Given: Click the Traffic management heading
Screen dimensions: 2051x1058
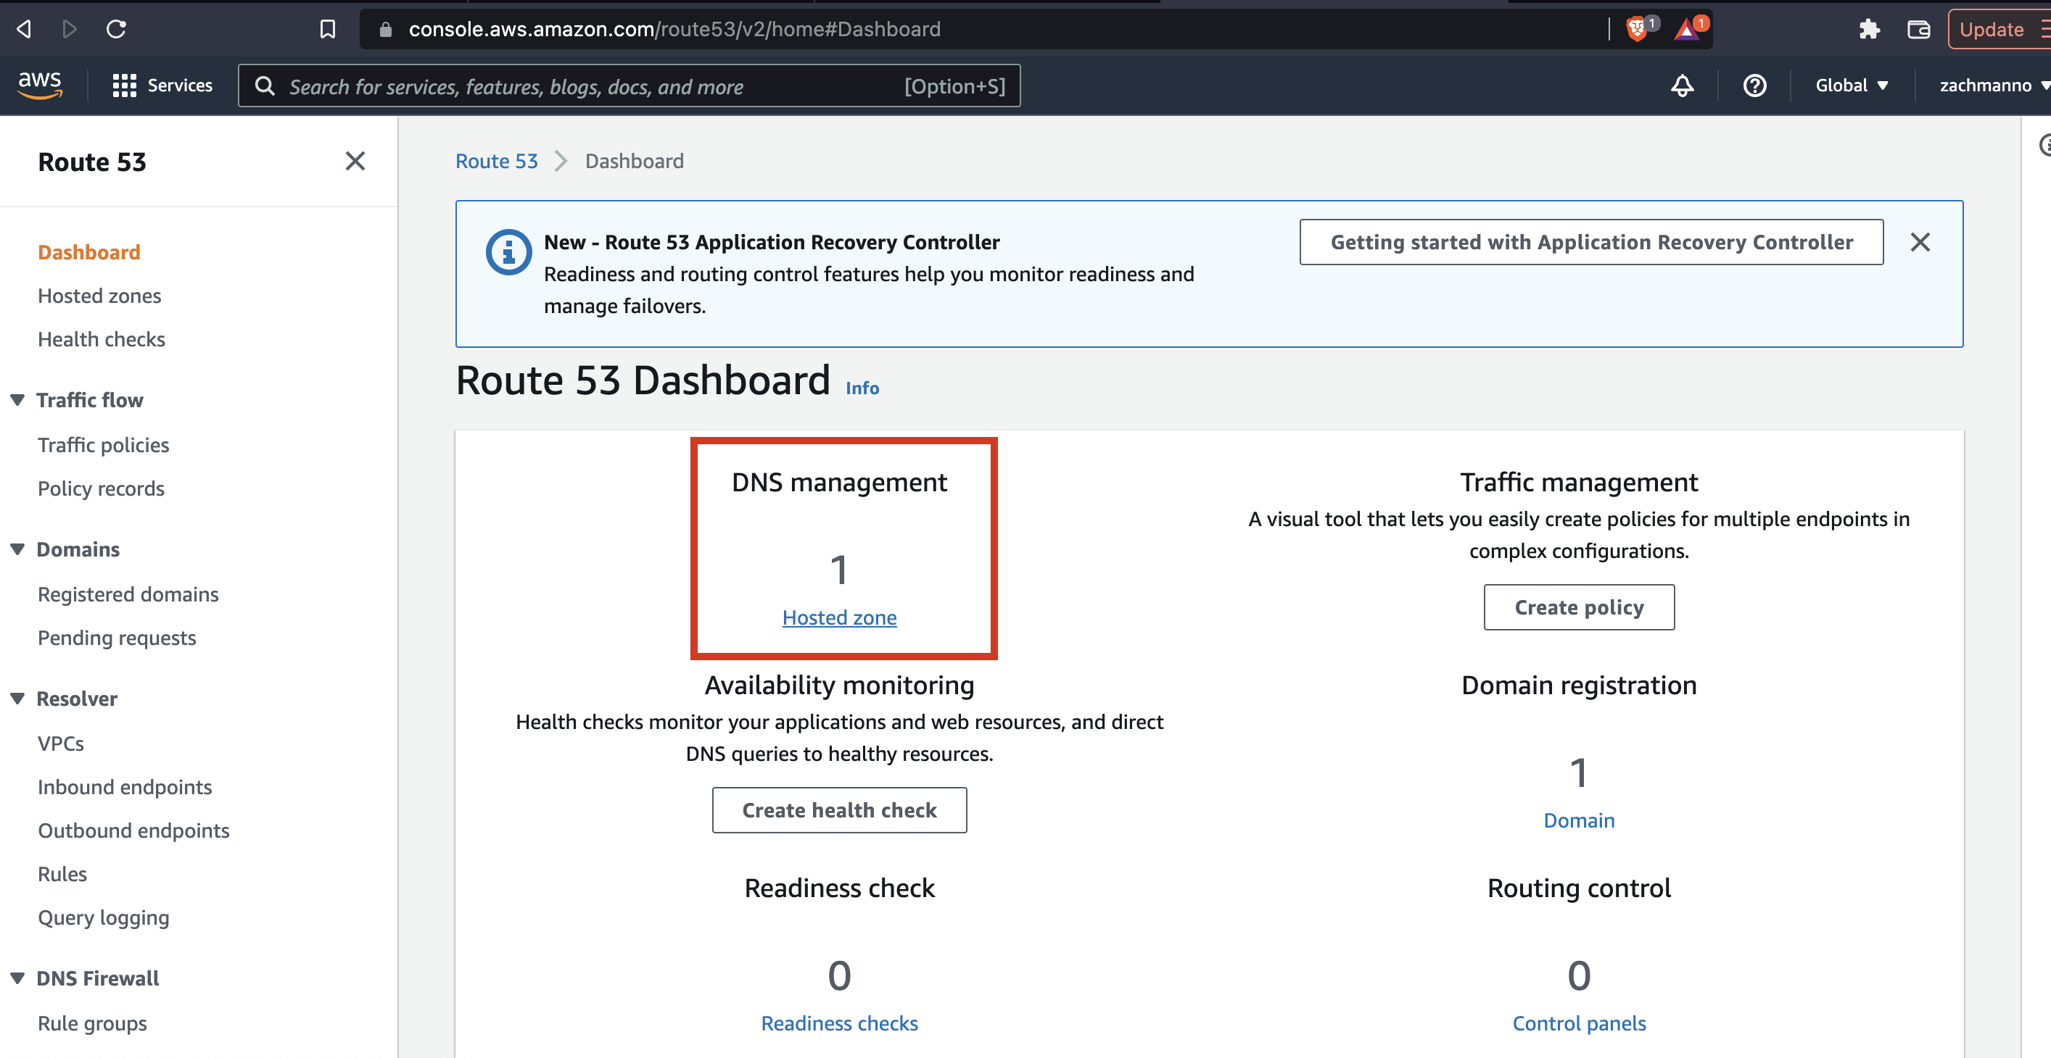Looking at the screenshot, I should tap(1579, 482).
